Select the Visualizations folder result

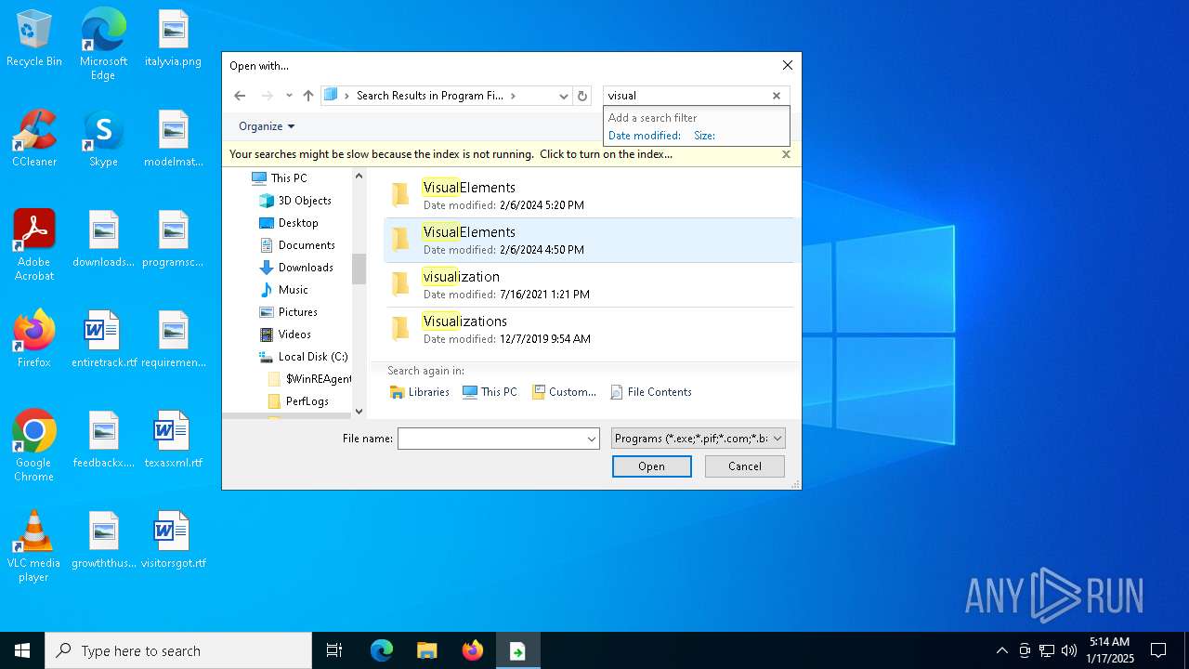coord(589,329)
